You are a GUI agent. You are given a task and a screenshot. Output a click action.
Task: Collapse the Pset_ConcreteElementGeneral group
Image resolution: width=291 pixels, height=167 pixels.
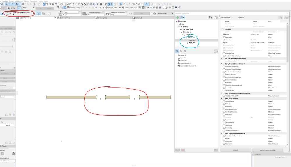click(222, 64)
